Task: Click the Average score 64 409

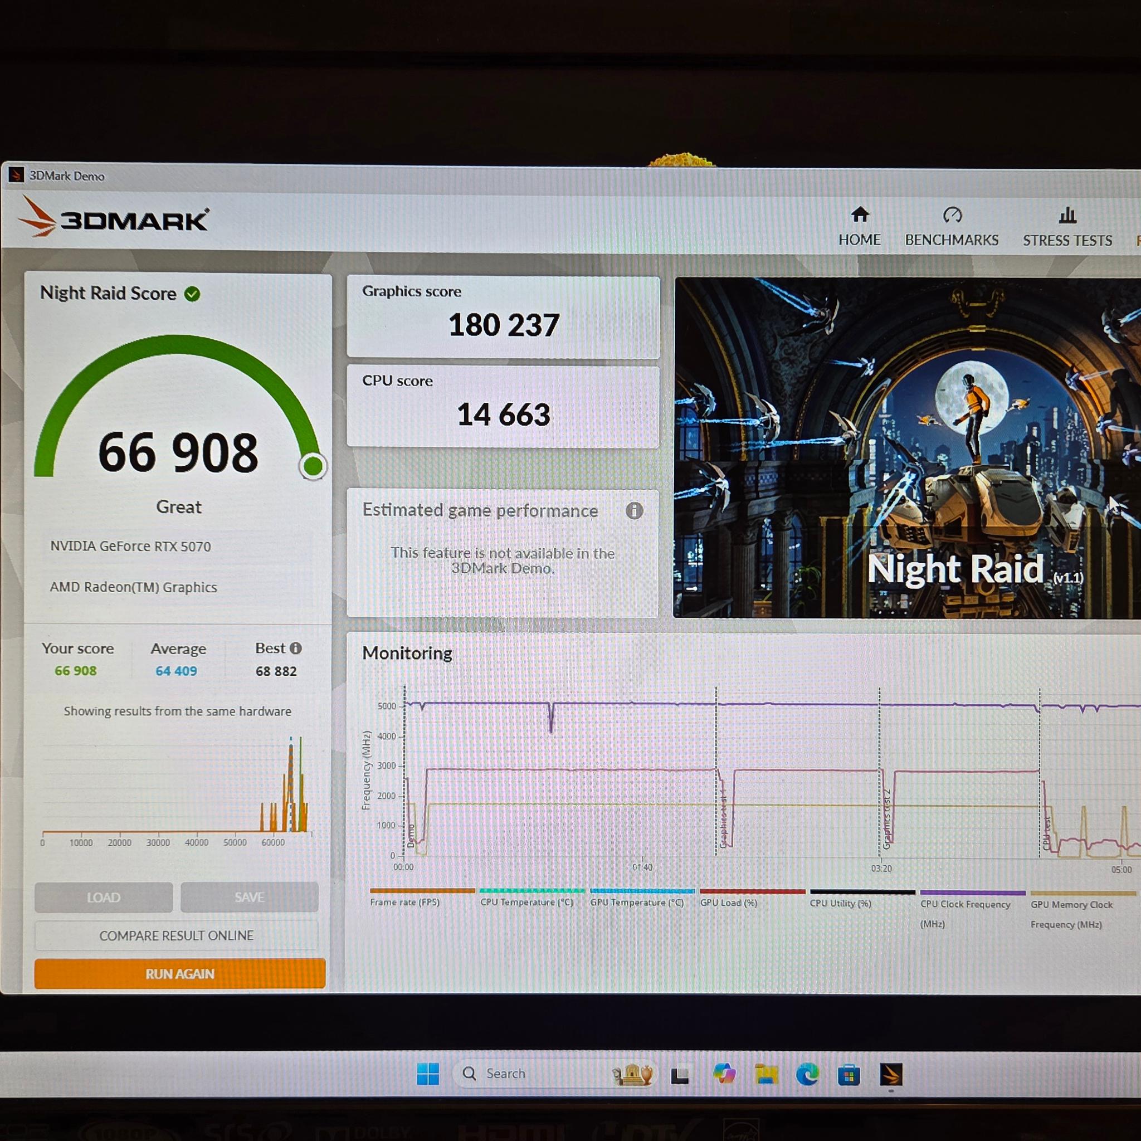Action: coord(176,671)
